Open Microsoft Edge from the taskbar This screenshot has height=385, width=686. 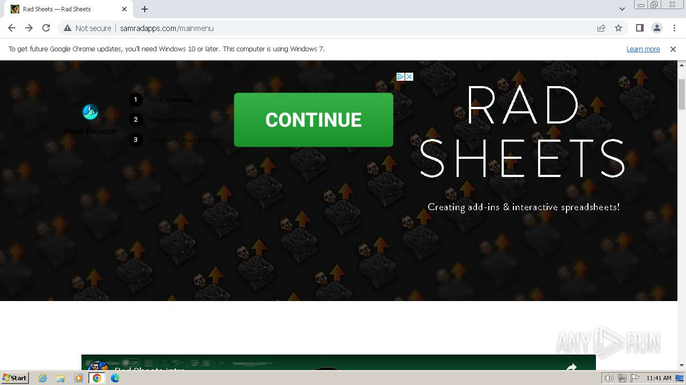tap(115, 378)
